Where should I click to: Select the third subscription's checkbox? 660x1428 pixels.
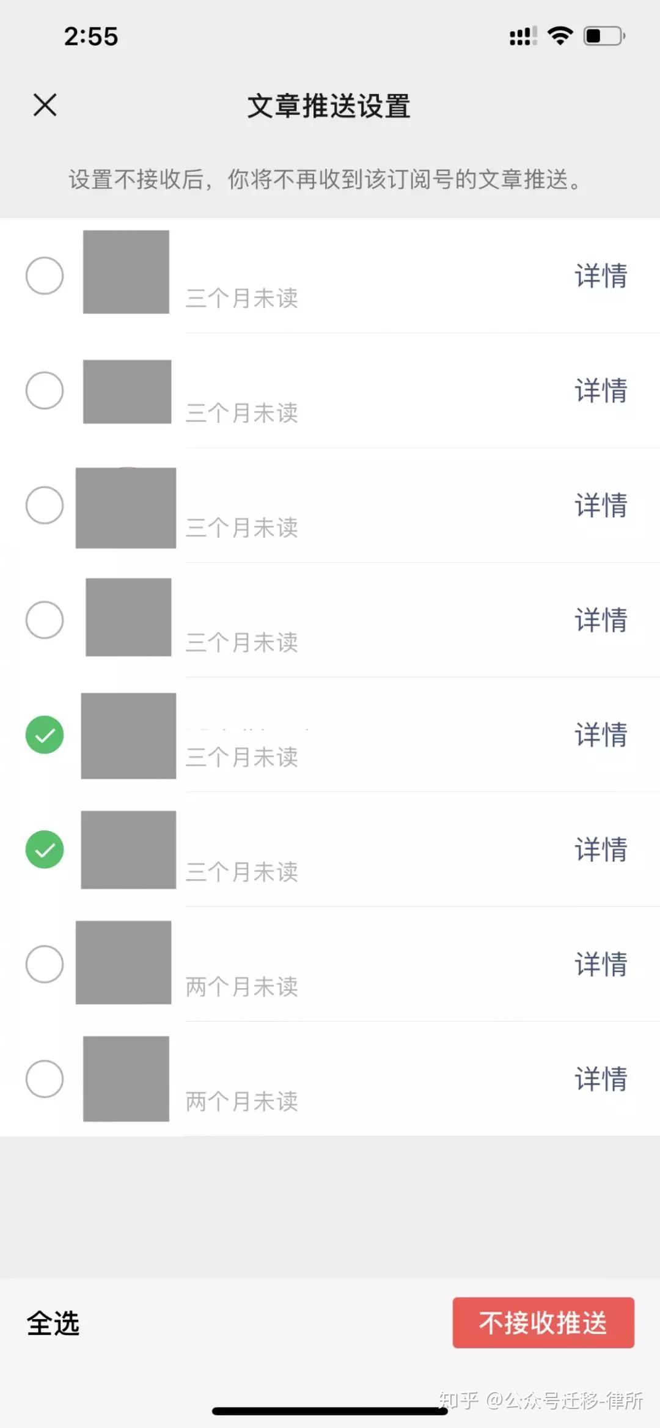point(45,505)
